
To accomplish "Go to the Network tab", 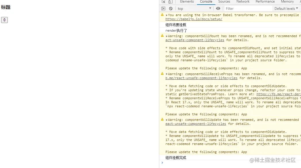I will [243, 2].
